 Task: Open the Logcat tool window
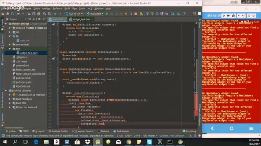point(38,131)
